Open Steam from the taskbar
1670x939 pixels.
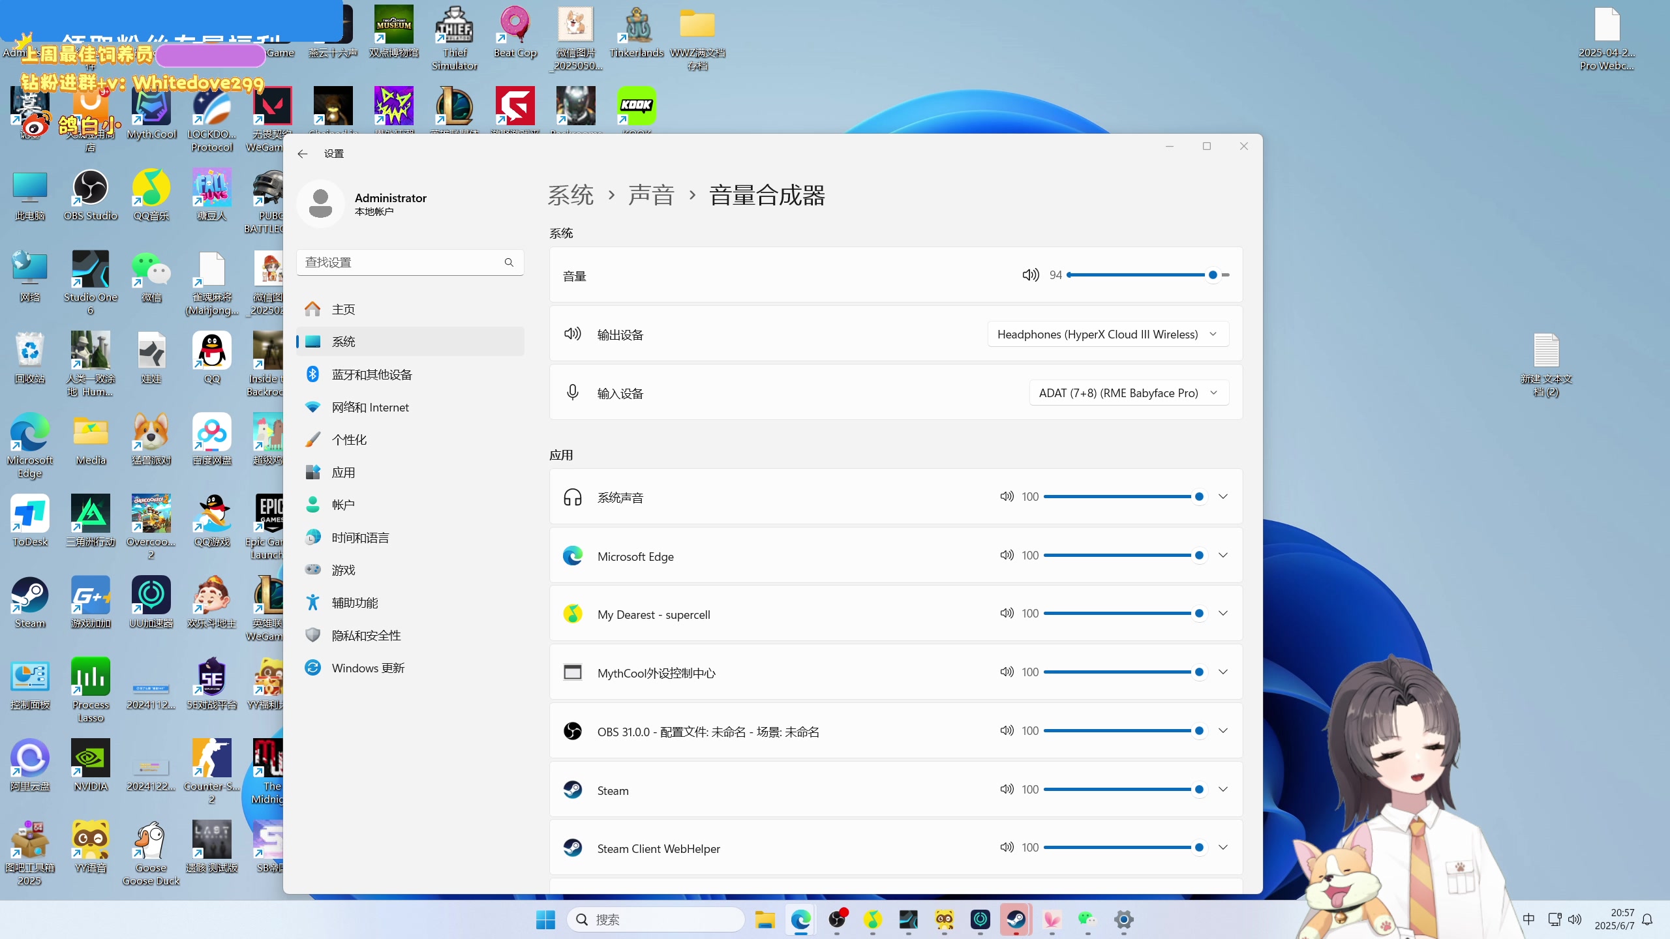pyautogui.click(x=1016, y=919)
